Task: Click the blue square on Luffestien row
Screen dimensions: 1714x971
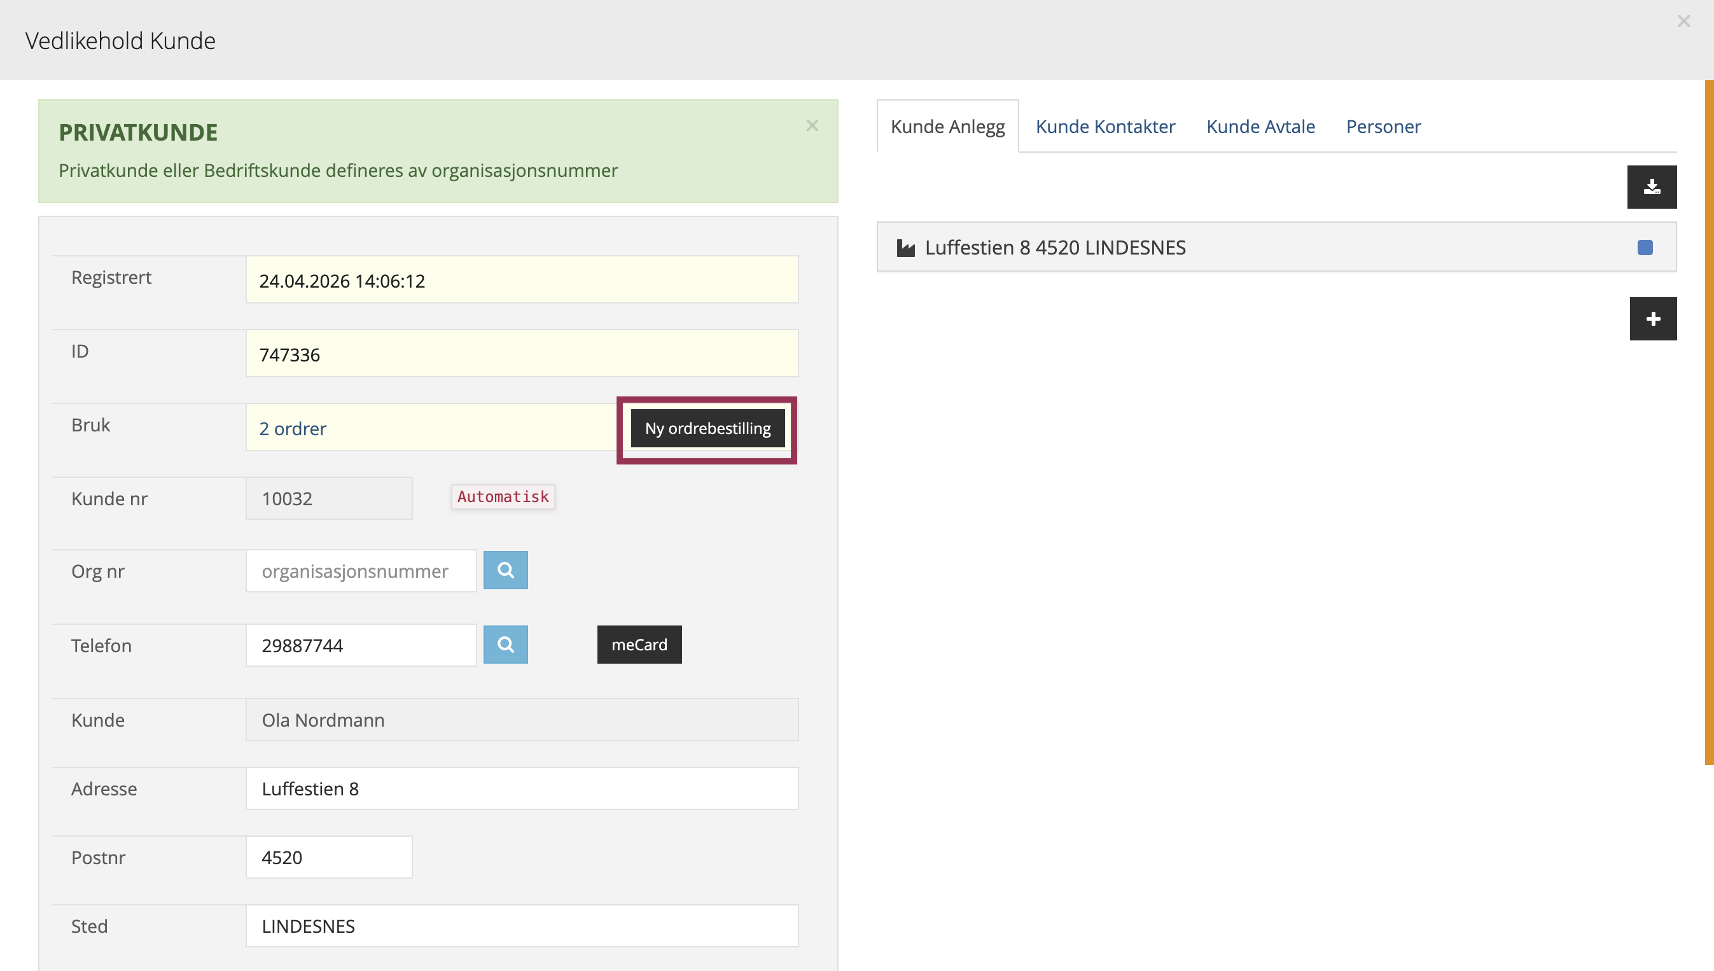Action: tap(1645, 248)
